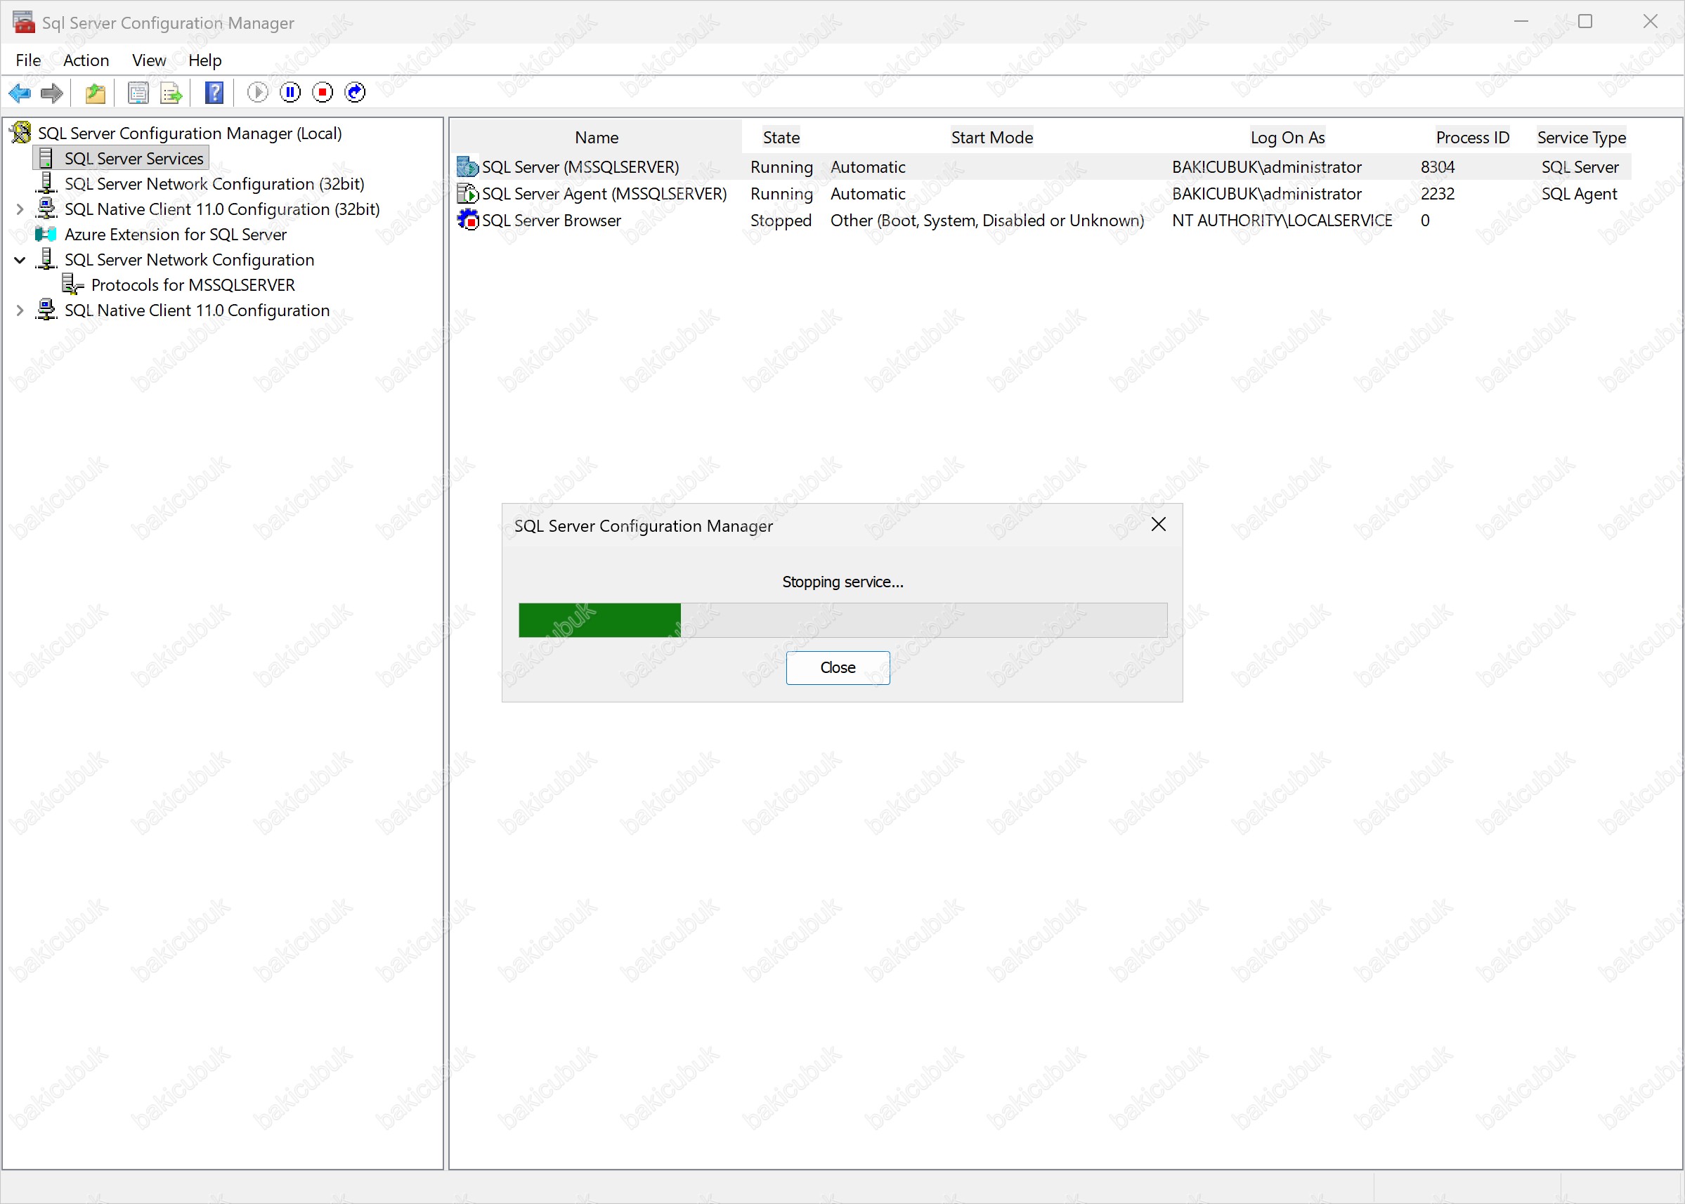Expand SQL Native Client 11.0 Configuration (32bit)
The width and height of the screenshot is (1685, 1204).
(20, 209)
